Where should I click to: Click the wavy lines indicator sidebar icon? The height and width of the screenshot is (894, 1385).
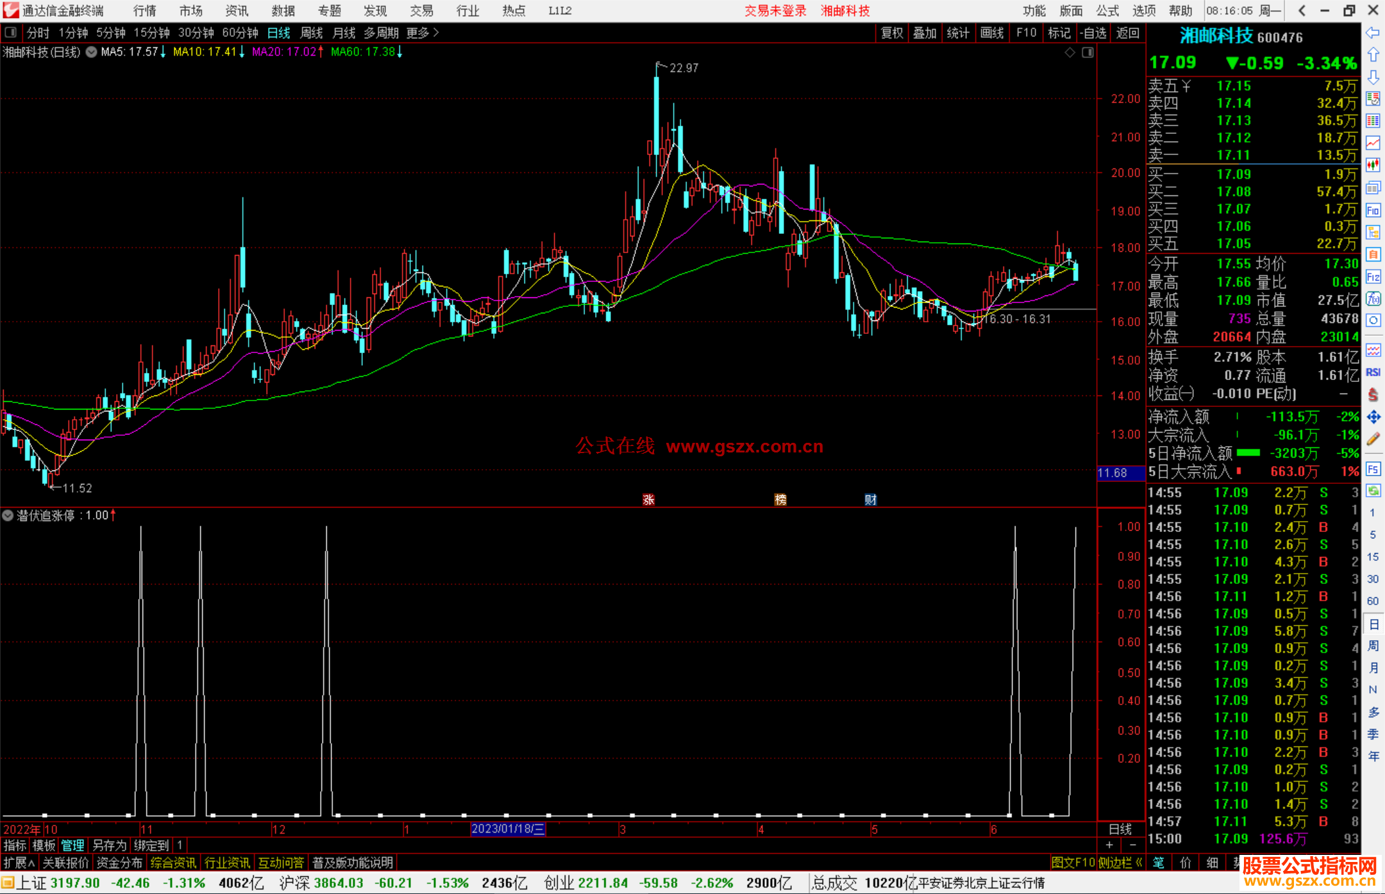click(x=1373, y=350)
